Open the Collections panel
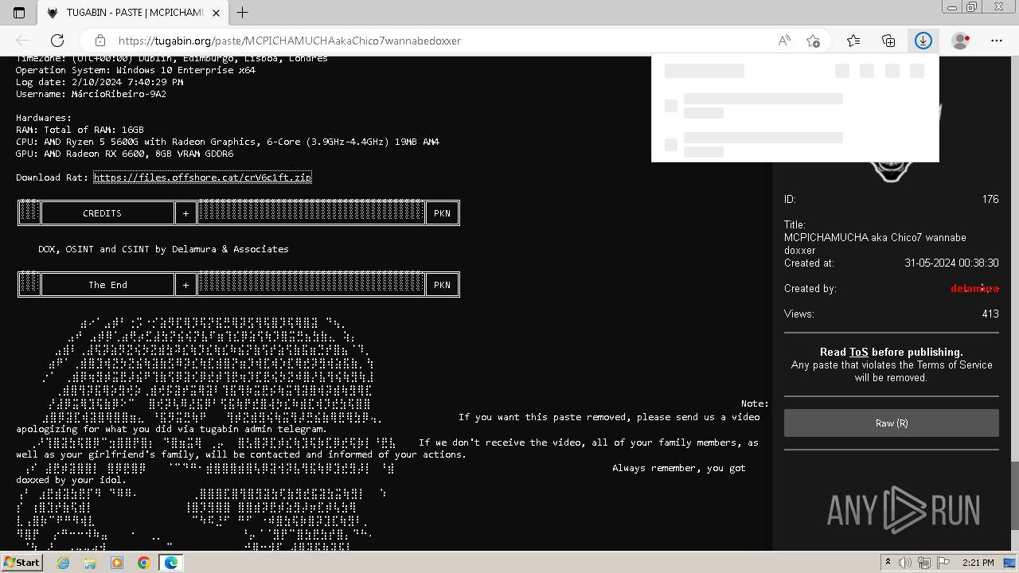 click(x=888, y=41)
